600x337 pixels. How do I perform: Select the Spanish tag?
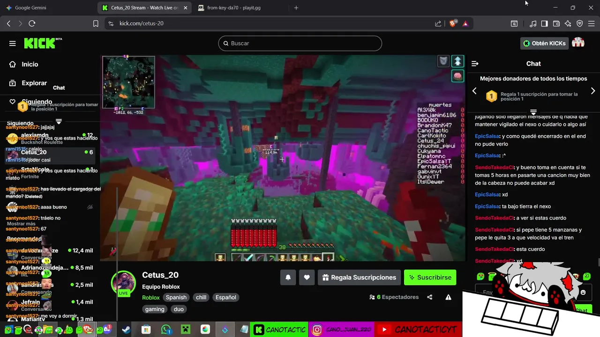click(176, 297)
